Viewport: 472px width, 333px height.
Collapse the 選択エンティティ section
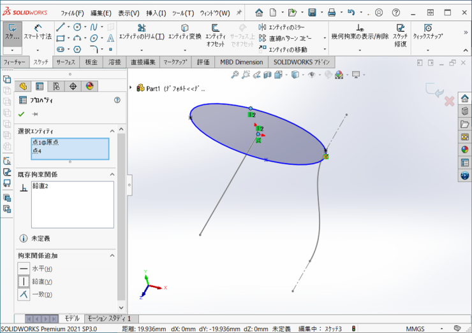coord(112,131)
